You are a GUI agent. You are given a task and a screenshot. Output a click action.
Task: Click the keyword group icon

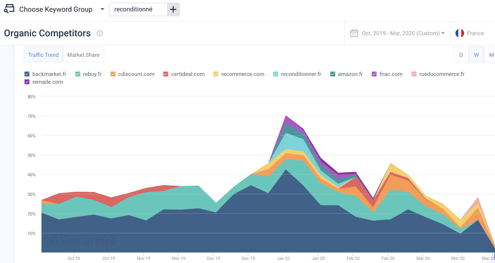(9, 9)
